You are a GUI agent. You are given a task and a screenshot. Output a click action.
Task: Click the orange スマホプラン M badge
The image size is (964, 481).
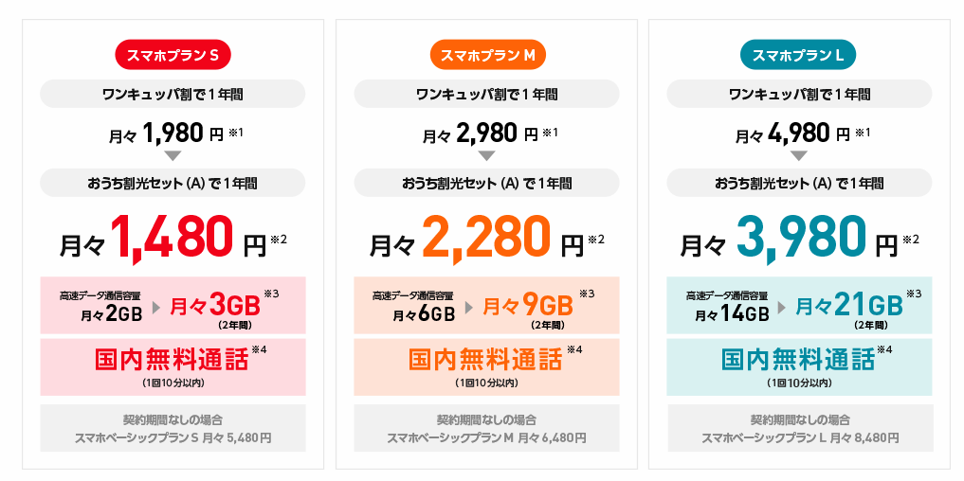487,55
